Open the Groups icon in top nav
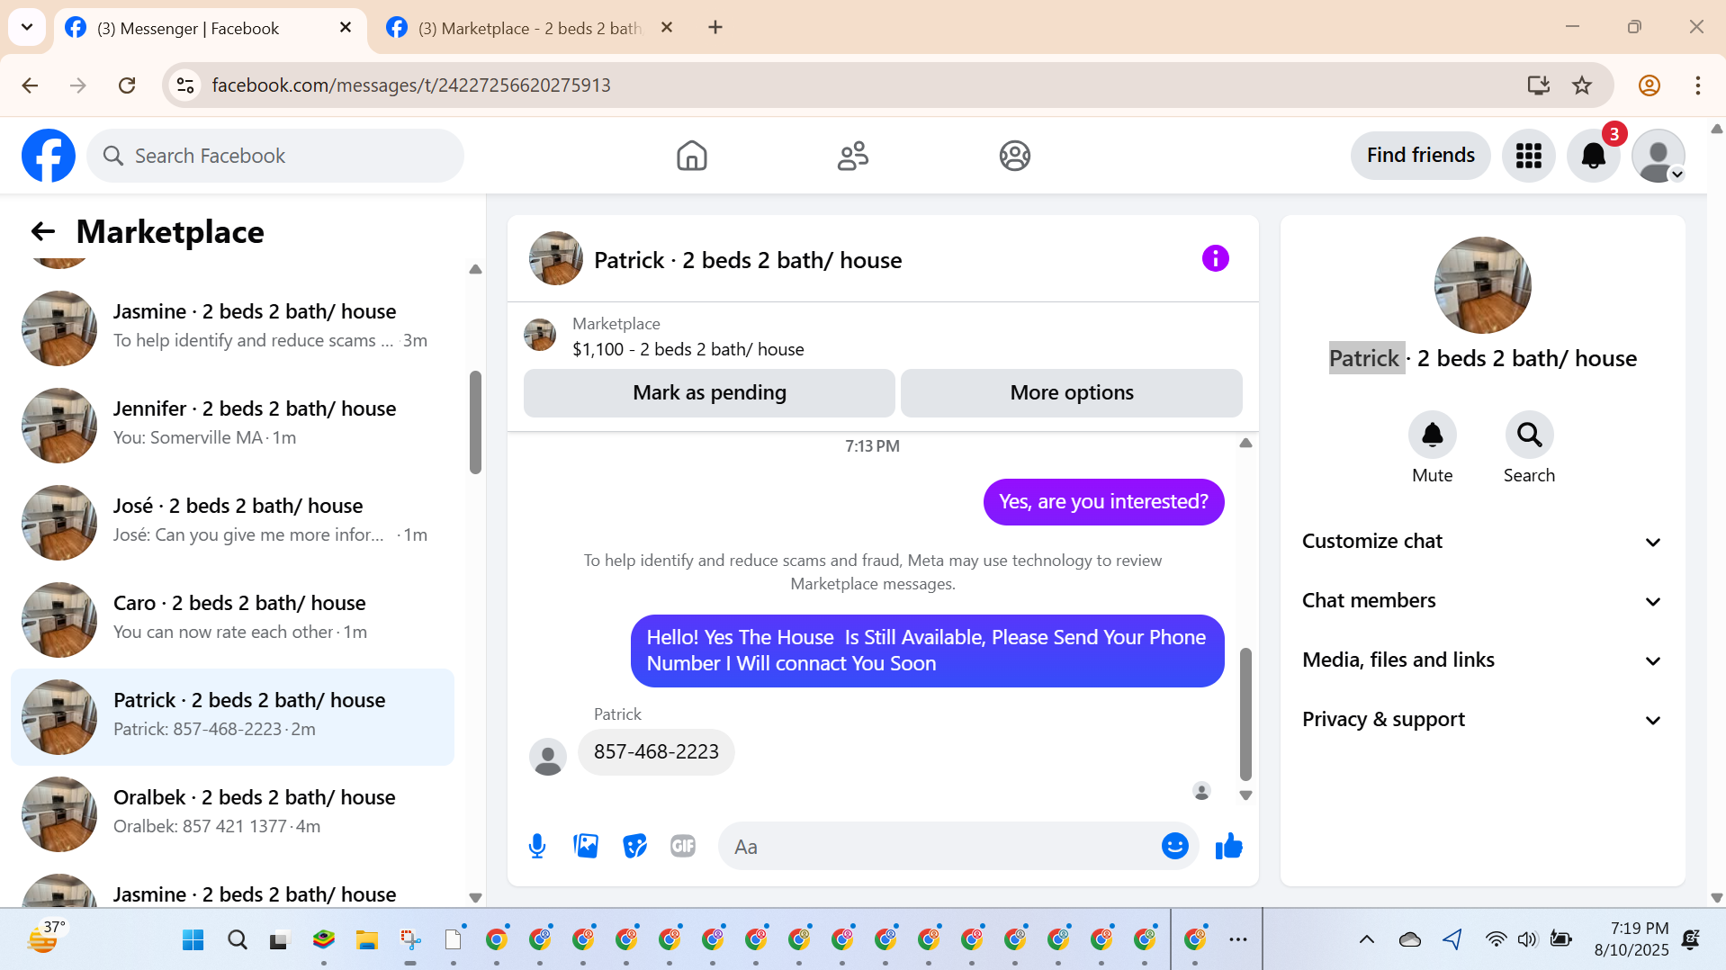The height and width of the screenshot is (970, 1726). tap(1014, 156)
